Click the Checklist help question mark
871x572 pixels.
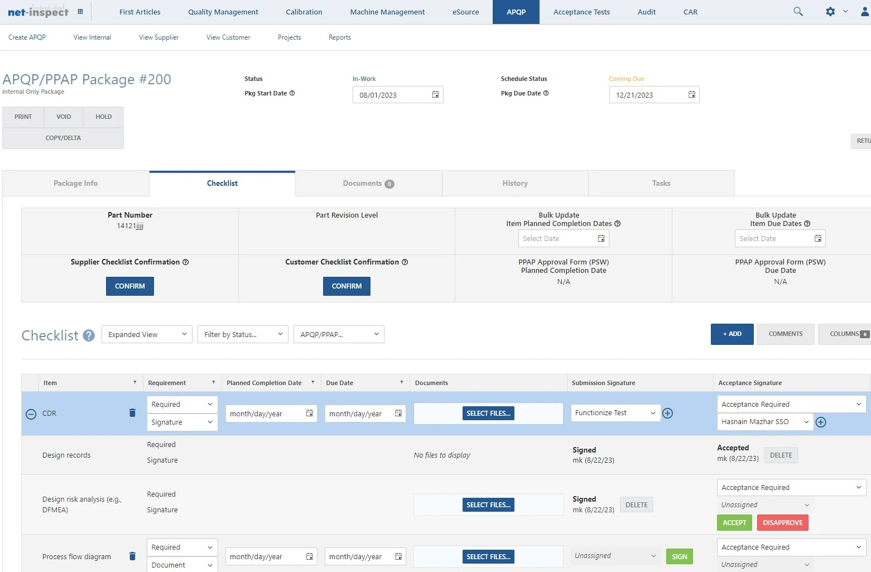pyautogui.click(x=88, y=335)
